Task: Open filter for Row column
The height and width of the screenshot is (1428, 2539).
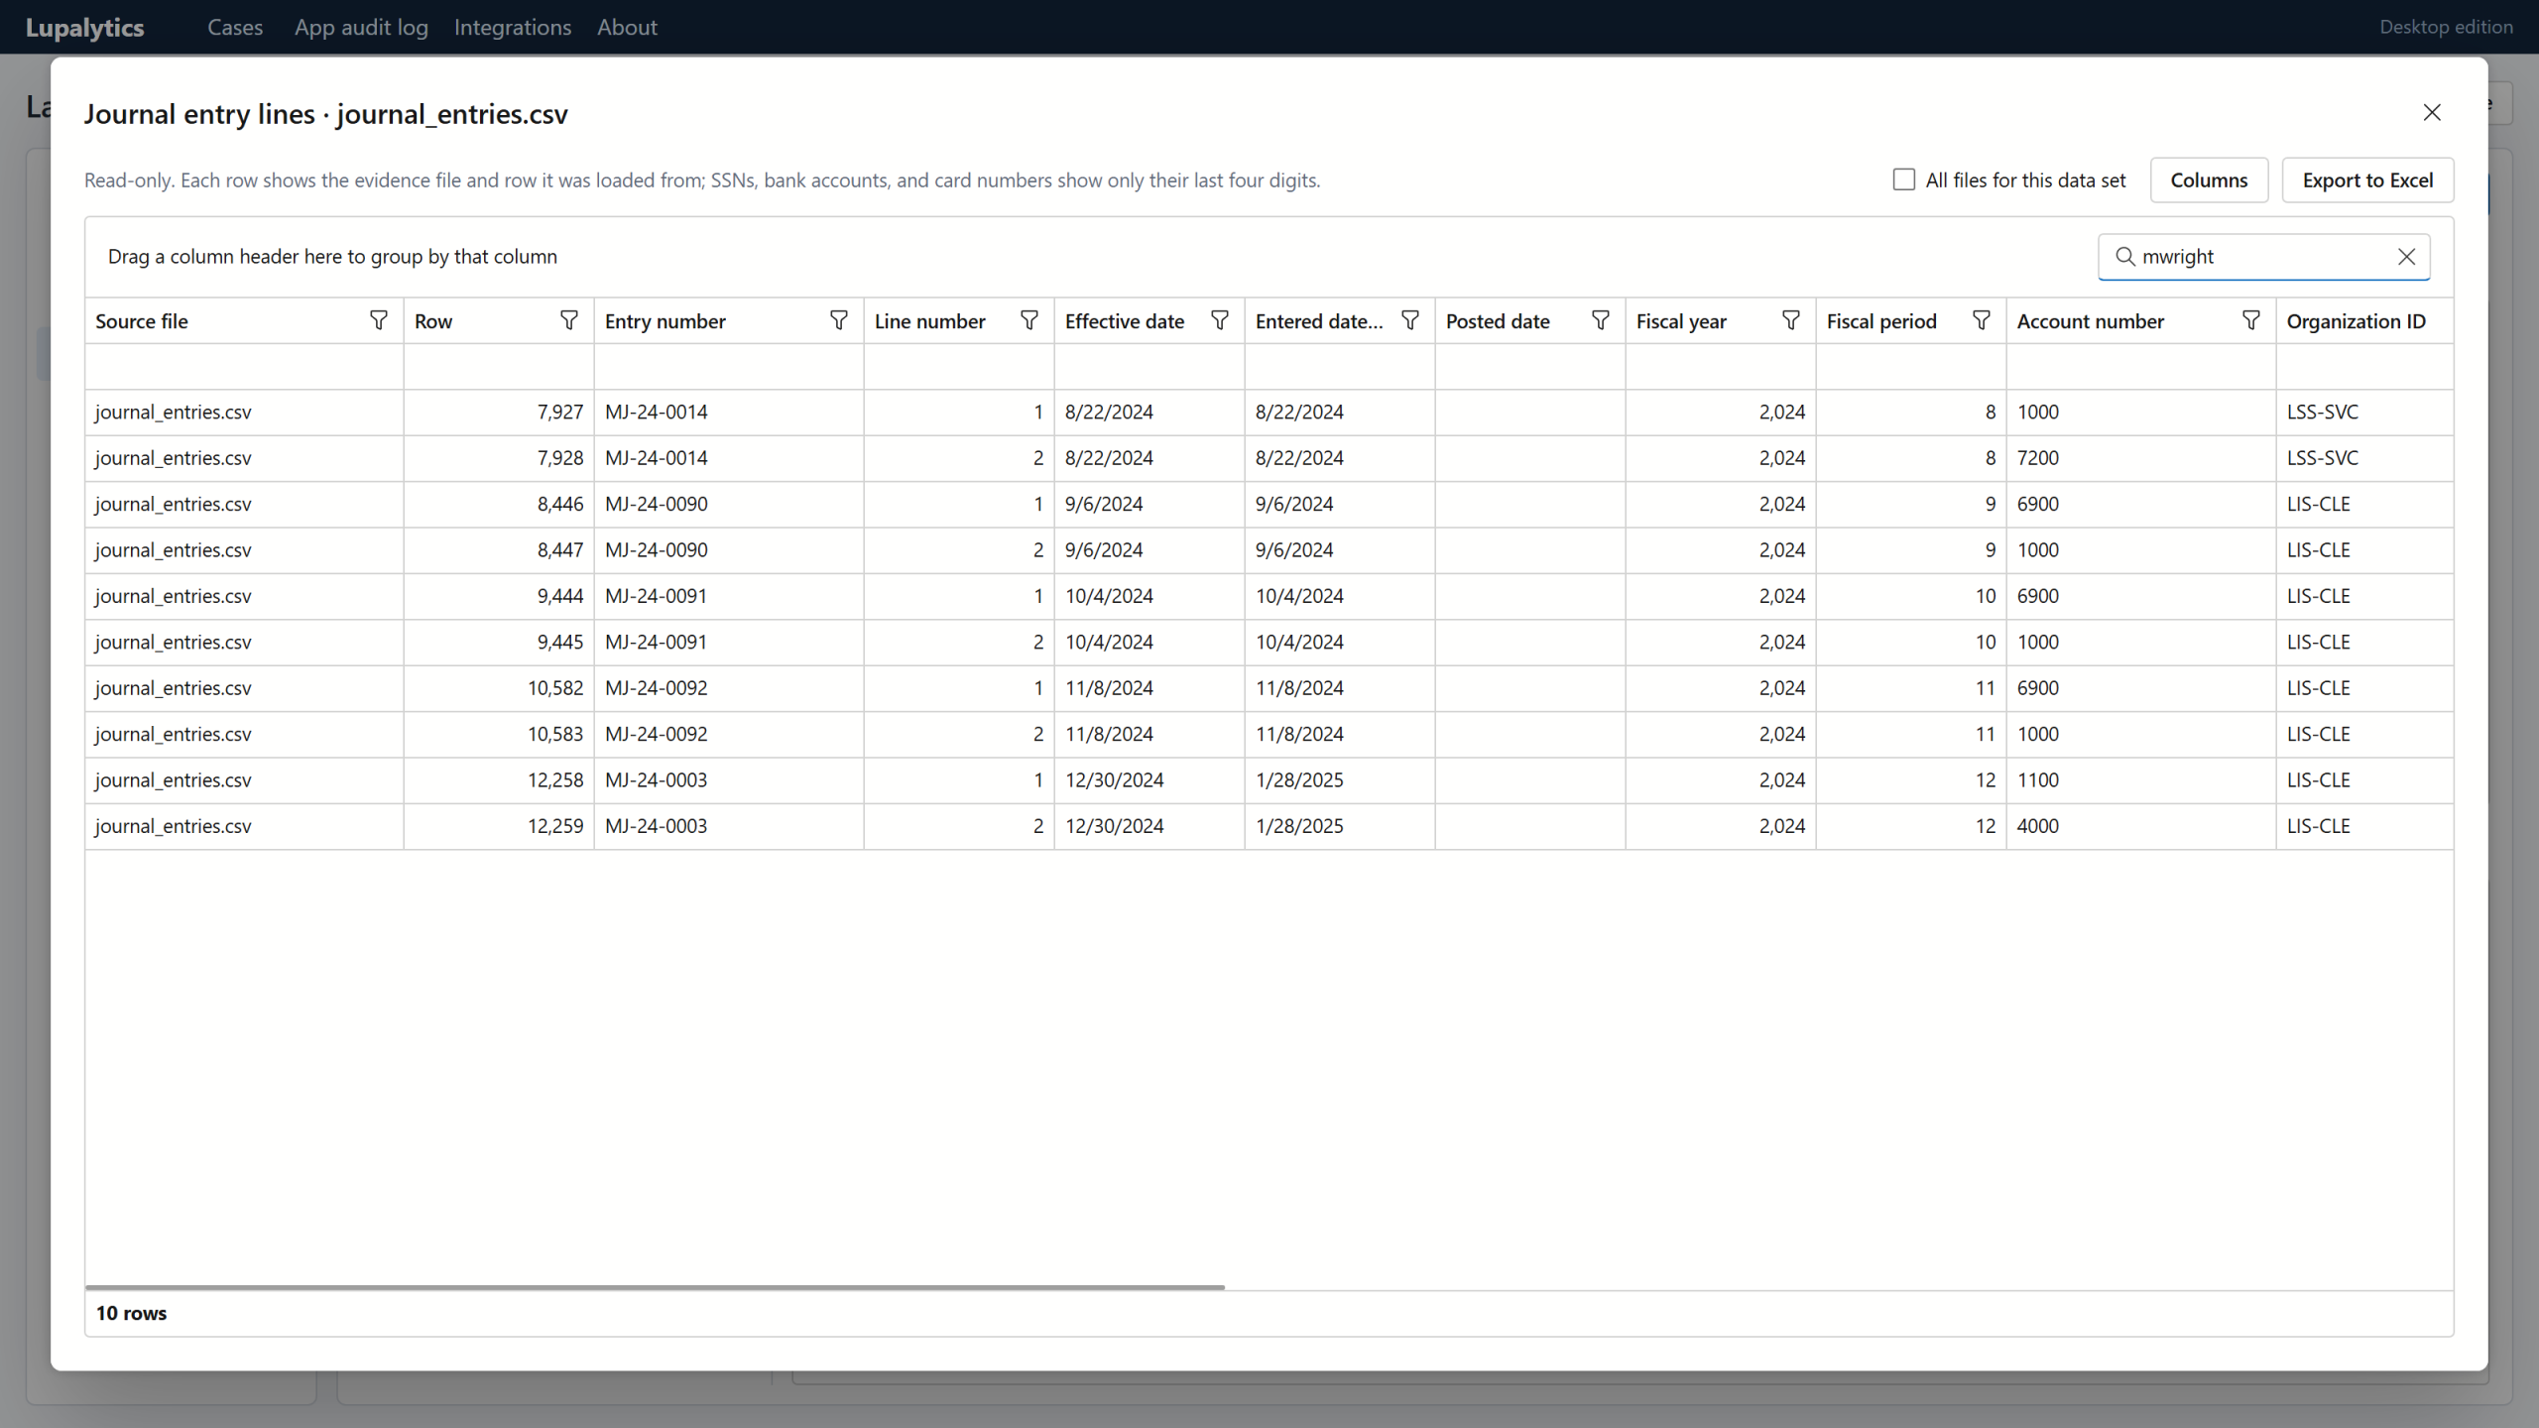Action: (568, 320)
